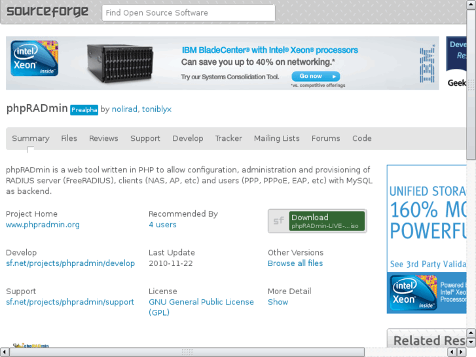
Task: Click the sf icon beside Download button
Action: pos(279,221)
